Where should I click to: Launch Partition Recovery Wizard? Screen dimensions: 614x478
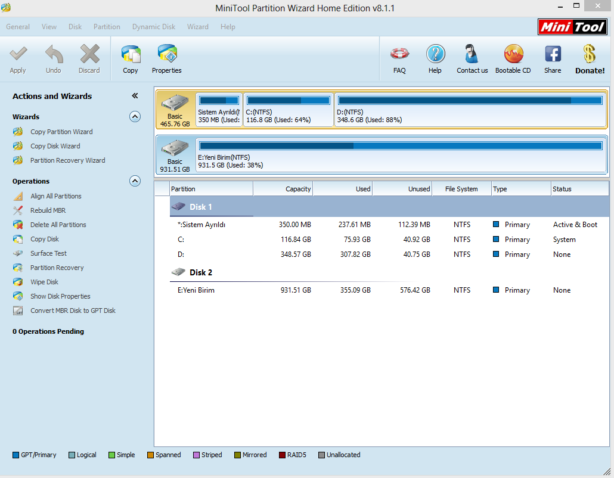pos(67,160)
